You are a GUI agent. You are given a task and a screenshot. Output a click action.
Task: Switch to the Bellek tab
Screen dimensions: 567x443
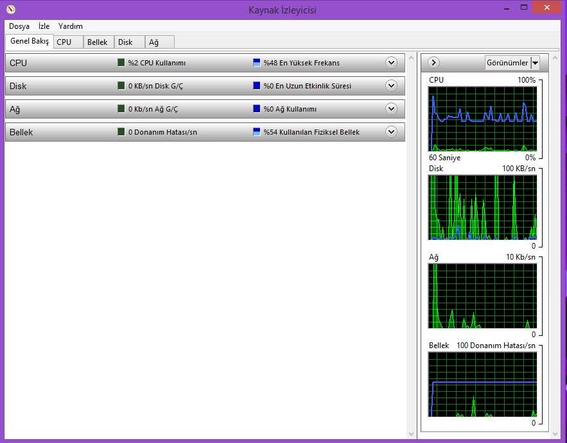[x=98, y=42]
